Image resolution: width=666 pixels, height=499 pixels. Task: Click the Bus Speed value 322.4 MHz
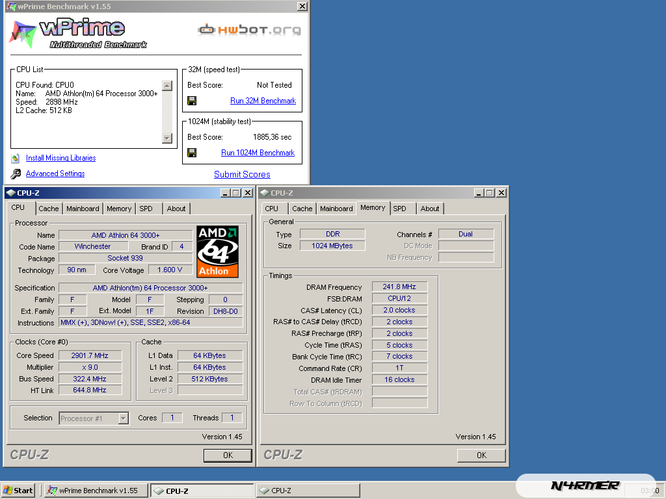pyautogui.click(x=90, y=379)
